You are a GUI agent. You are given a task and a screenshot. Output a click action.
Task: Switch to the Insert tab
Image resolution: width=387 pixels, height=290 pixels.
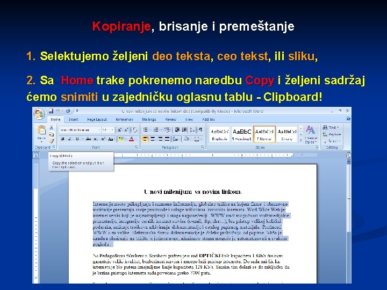(x=73, y=119)
